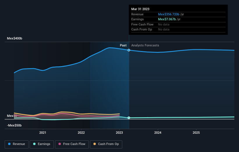
Task: Click the 2022 x-axis label
Action: tap(81, 133)
